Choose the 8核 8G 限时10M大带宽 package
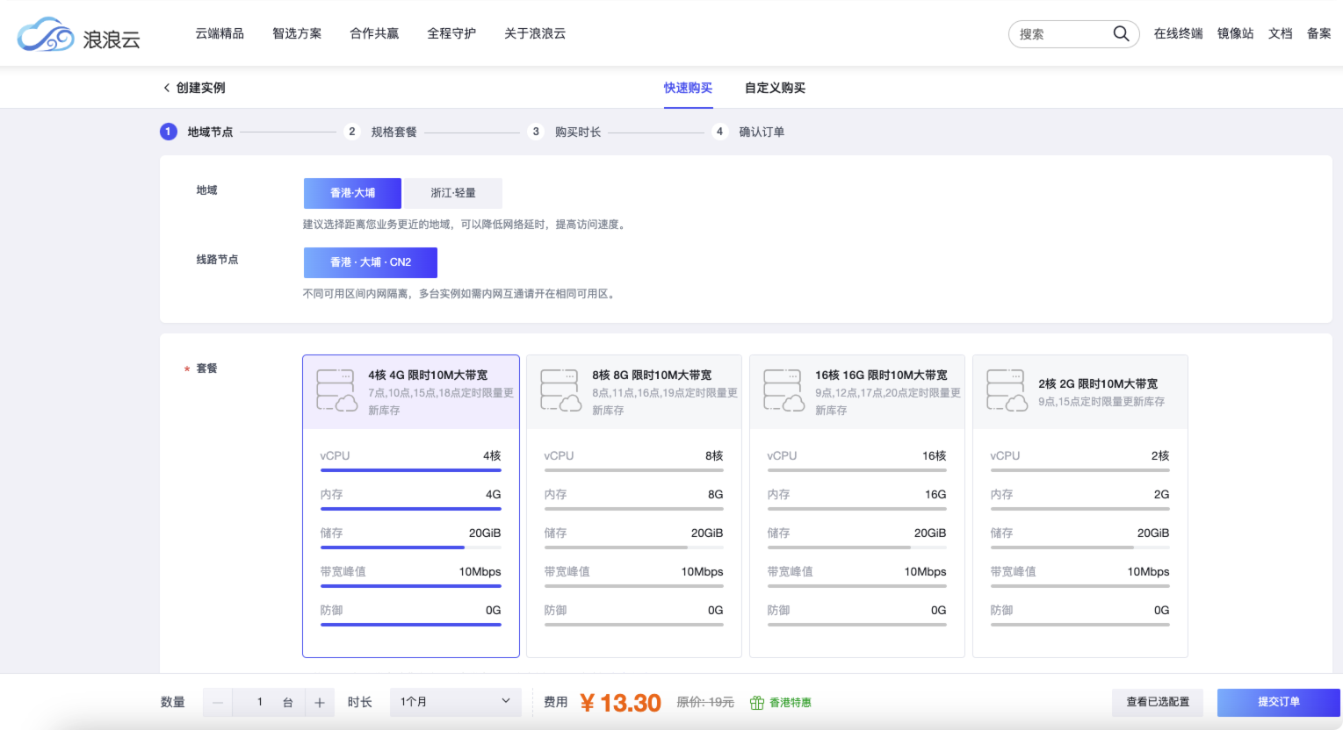This screenshot has width=1343, height=730. tap(634, 506)
